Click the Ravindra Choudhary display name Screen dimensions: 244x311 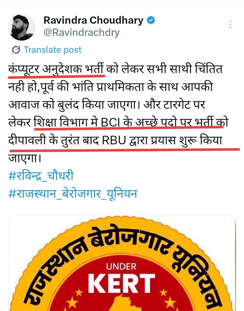coord(93,20)
